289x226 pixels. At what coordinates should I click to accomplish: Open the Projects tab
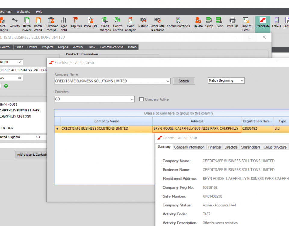(48, 47)
